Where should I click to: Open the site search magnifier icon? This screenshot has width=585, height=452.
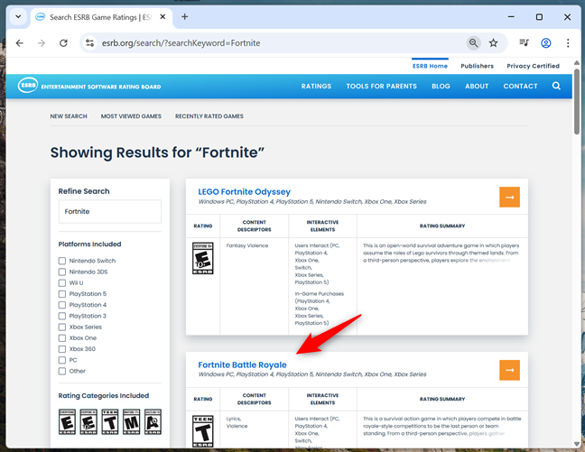coord(556,86)
